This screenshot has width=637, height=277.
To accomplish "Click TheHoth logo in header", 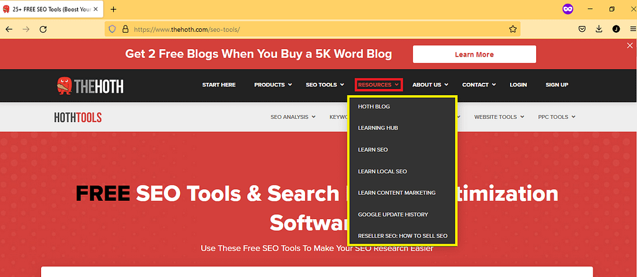I will pos(90,85).
